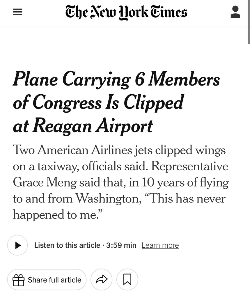Viewport: 252px width, 298px height.
Task: Click the American Airlines text in the summary
Action: (x=85, y=150)
